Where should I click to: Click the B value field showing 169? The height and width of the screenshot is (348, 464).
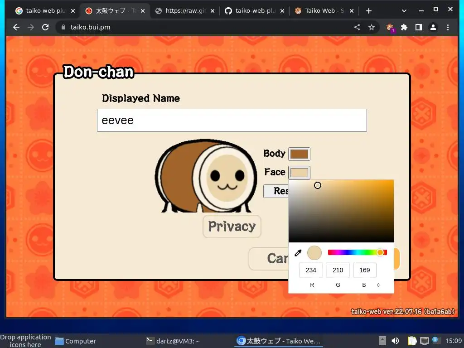tap(365, 270)
